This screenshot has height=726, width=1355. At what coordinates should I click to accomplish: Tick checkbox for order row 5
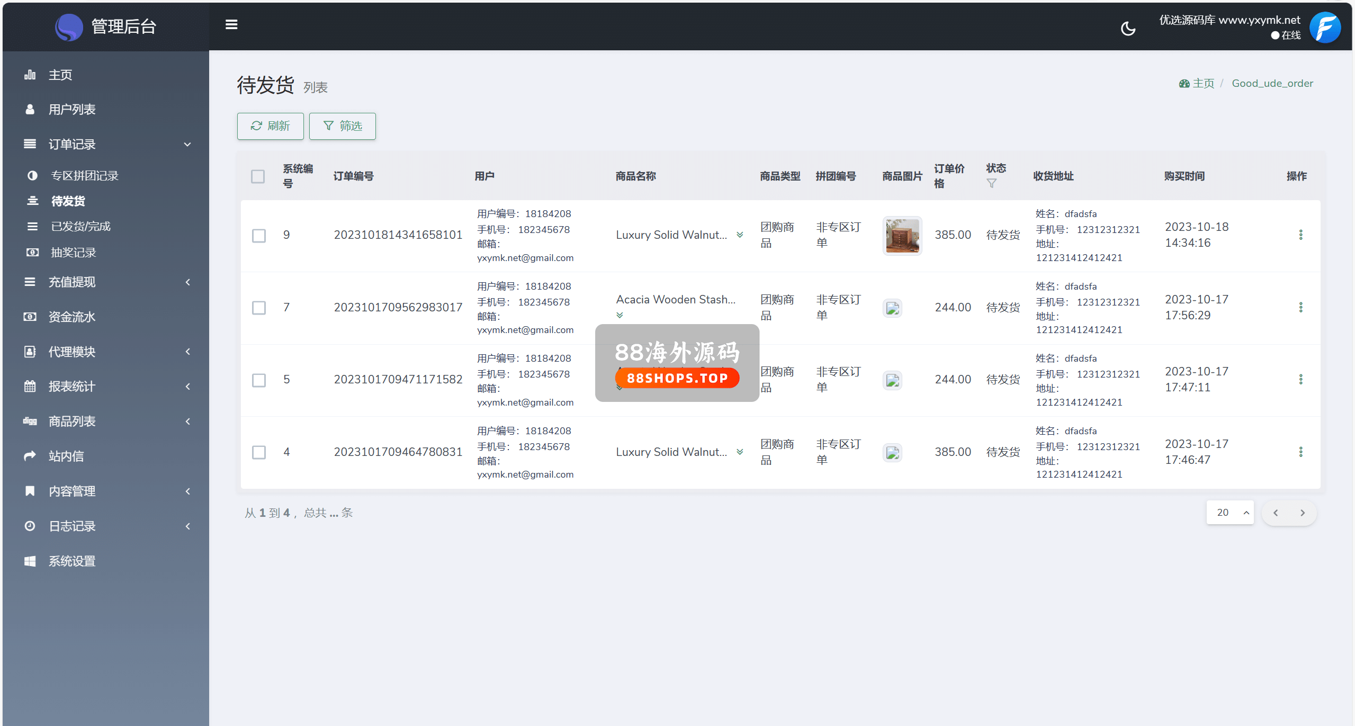point(259,380)
